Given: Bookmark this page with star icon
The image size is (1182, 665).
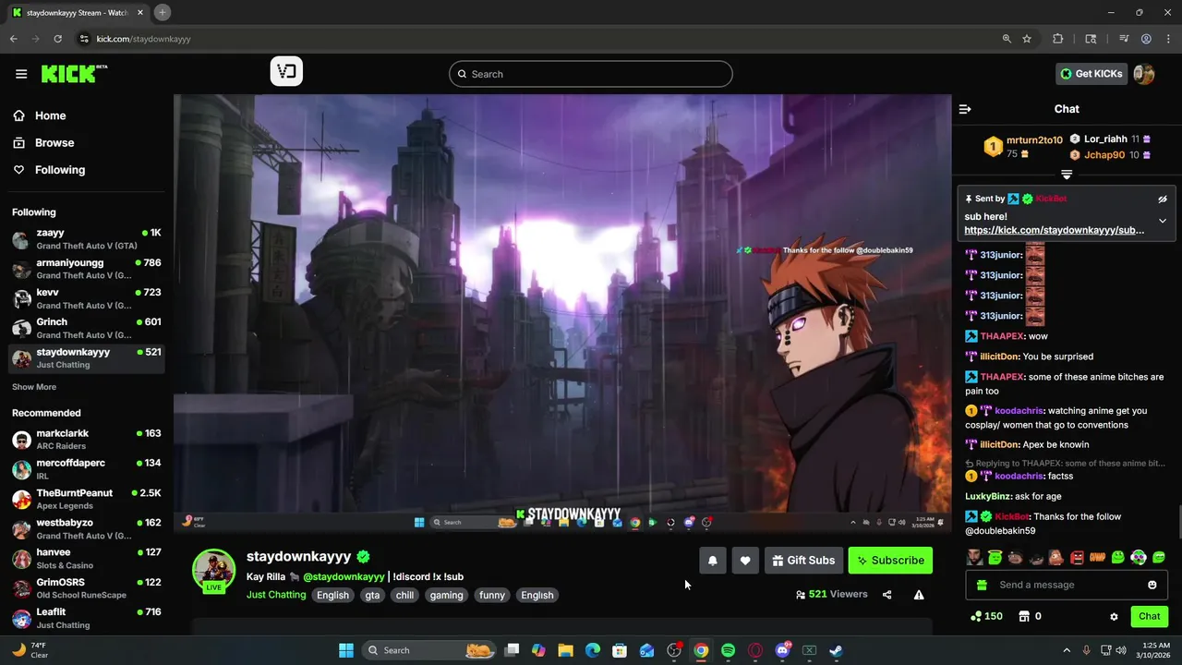Looking at the screenshot, I should click(1027, 39).
